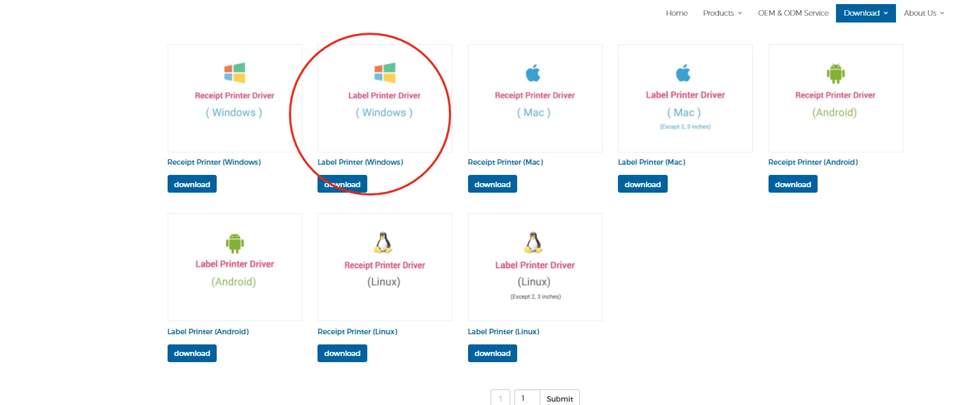Click the Label Printer (Mac) link

tap(651, 162)
